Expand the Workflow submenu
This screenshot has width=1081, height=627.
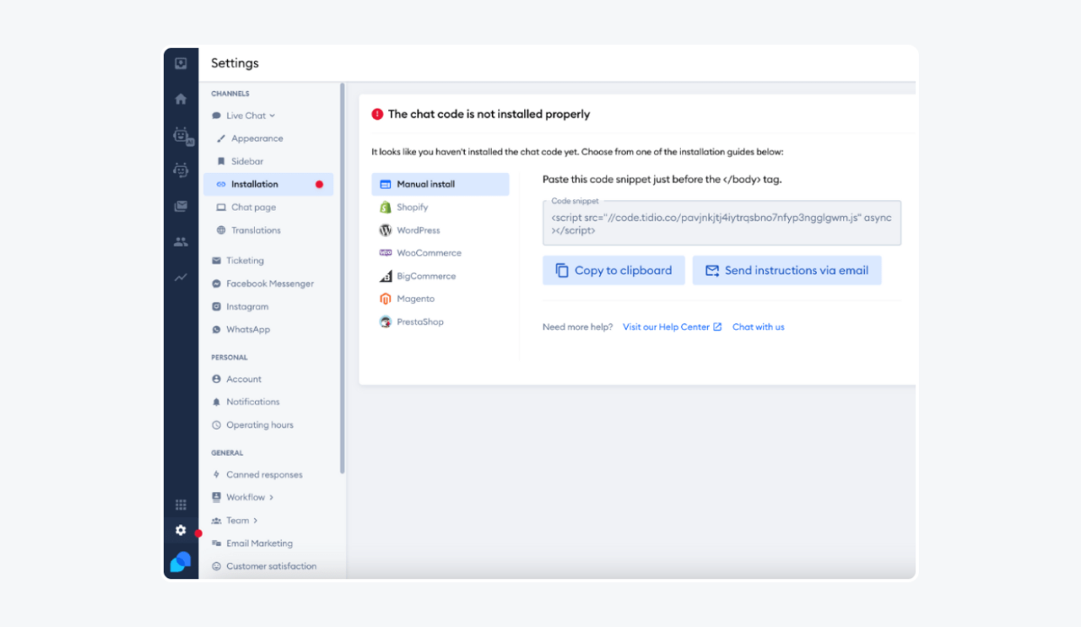pos(250,497)
